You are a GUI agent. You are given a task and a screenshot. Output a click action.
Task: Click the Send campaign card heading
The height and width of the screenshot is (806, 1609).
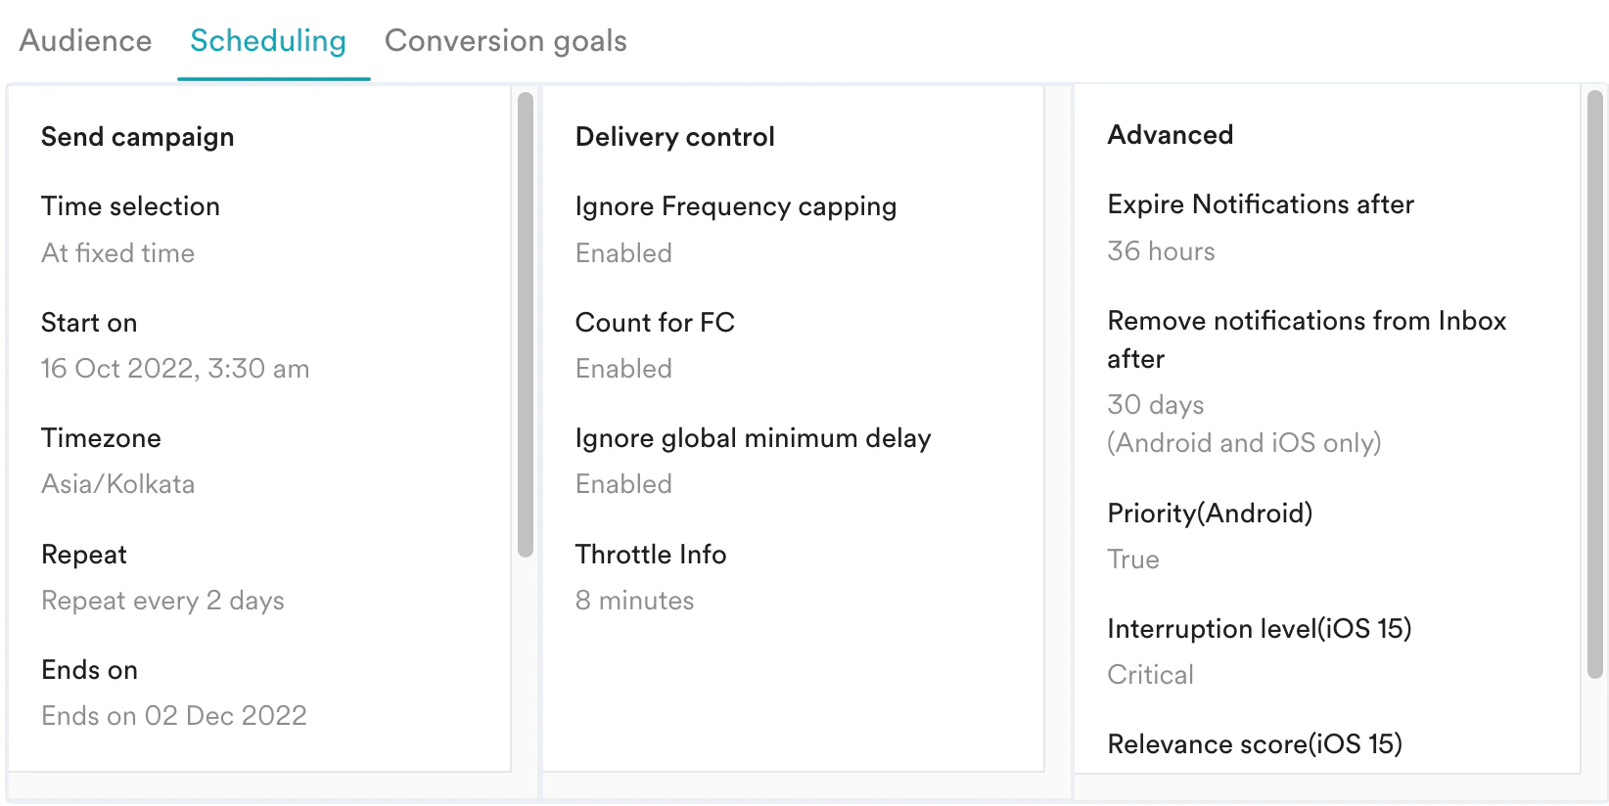coord(137,137)
